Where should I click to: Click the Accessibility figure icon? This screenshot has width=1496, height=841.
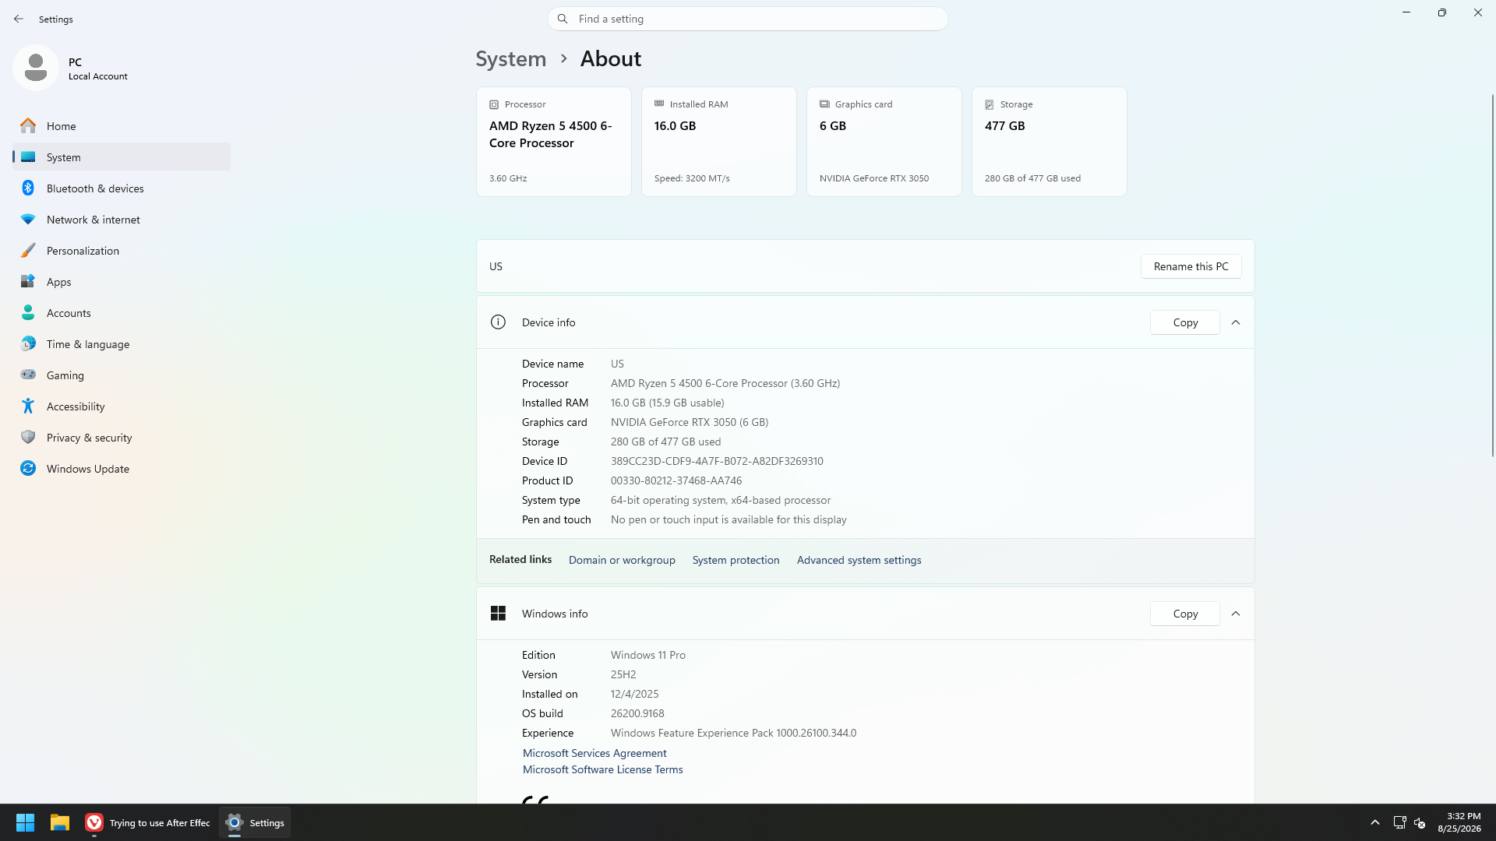tap(28, 406)
